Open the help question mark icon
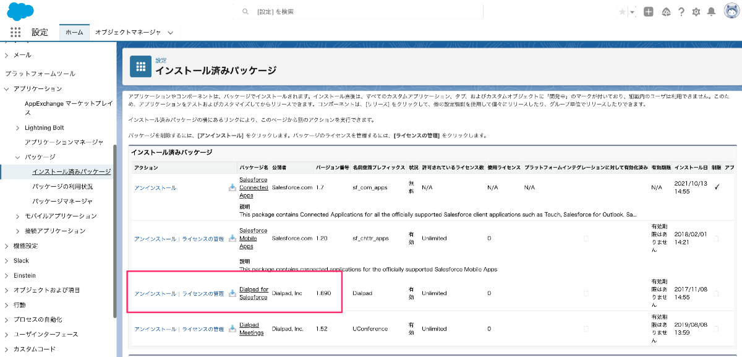 681,12
